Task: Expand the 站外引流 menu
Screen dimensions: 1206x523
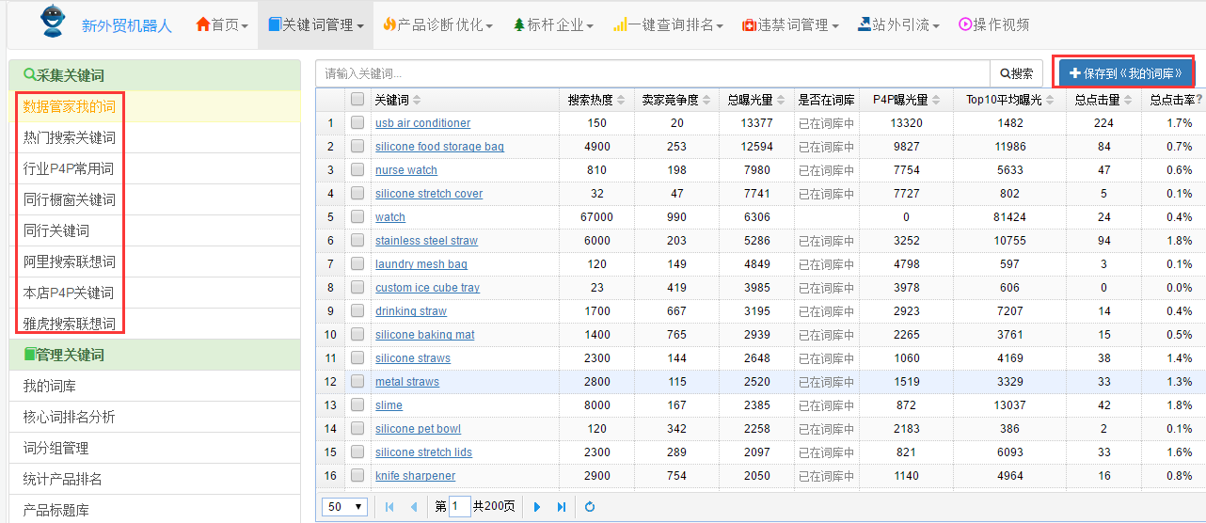Action: tap(898, 25)
